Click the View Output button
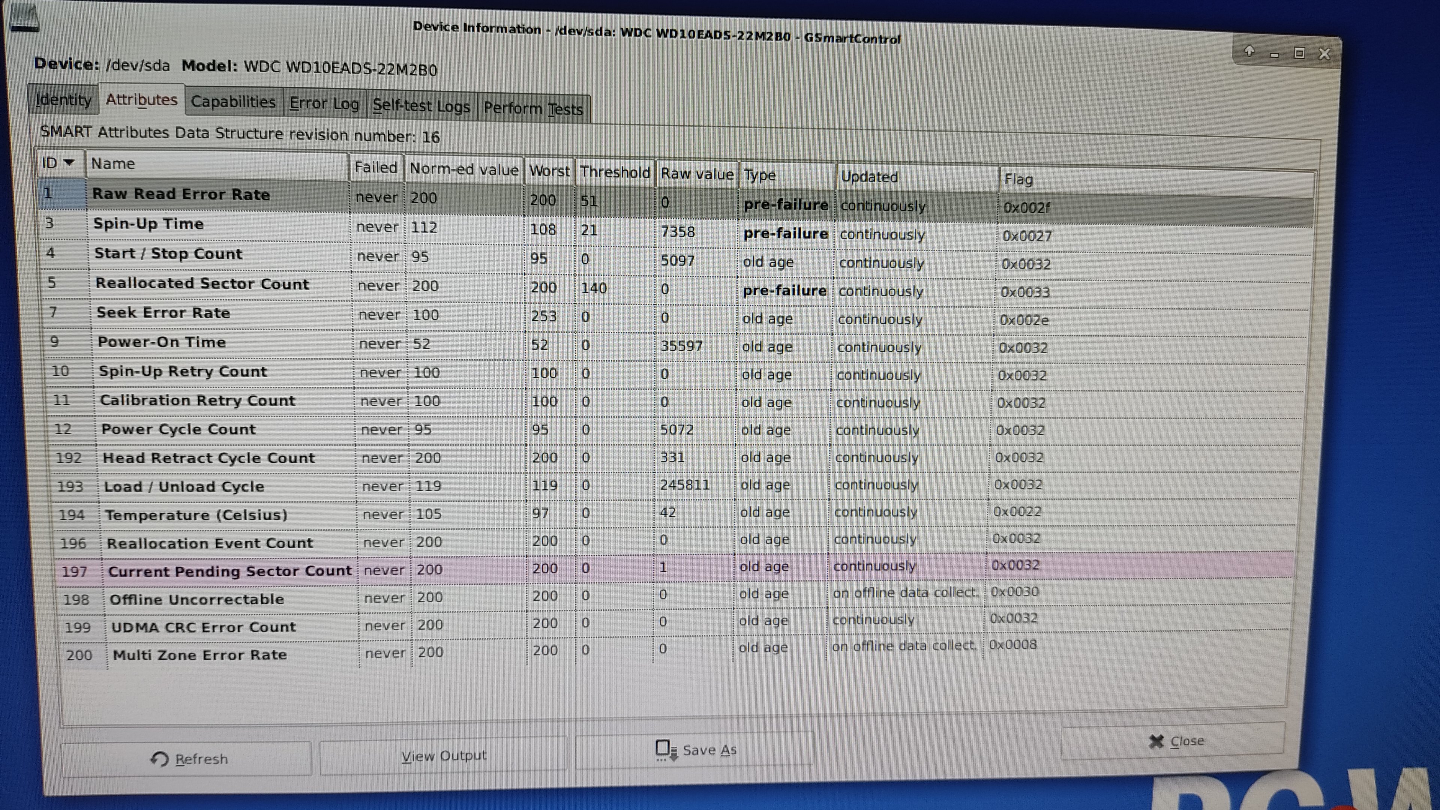1440x810 pixels. point(443,756)
